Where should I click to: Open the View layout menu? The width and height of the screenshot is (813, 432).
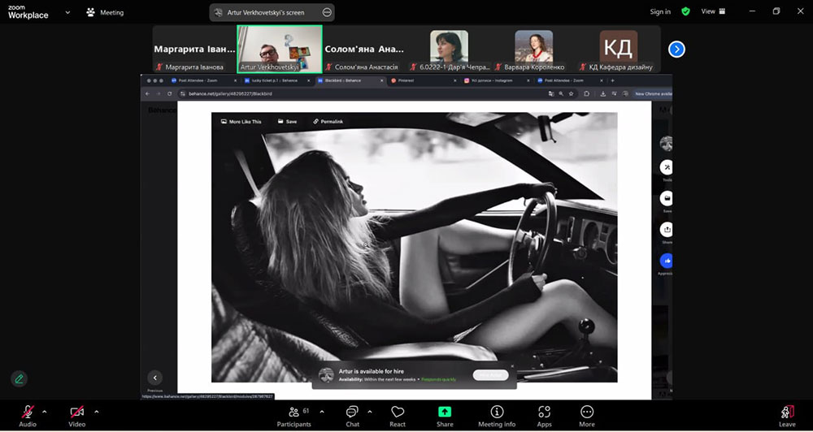coord(714,11)
